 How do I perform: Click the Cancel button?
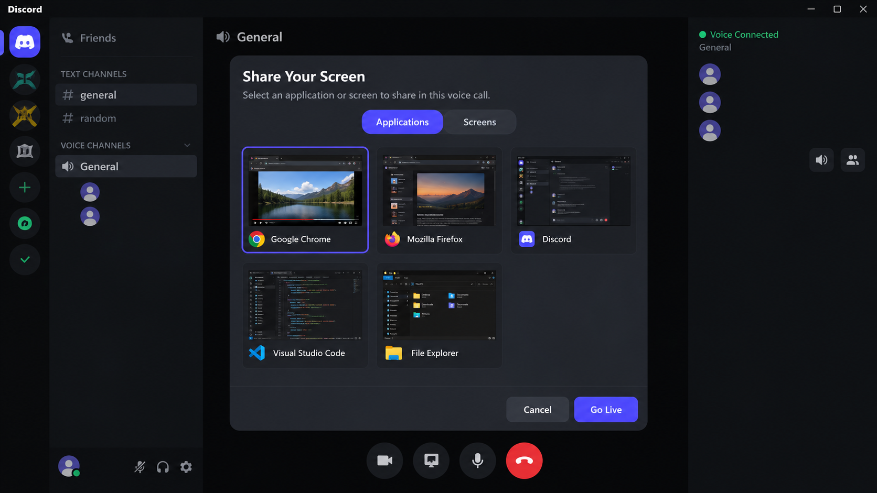(x=538, y=410)
